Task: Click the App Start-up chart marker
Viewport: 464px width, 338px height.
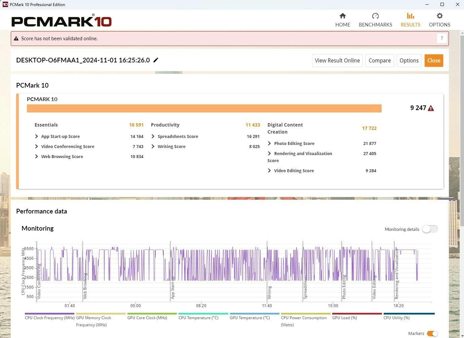Action: coord(173,288)
